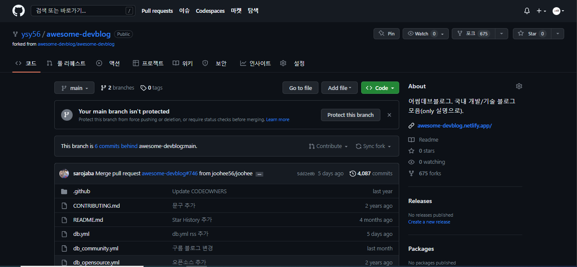
Task: Switch to the 보안 tab
Action: tap(215, 63)
